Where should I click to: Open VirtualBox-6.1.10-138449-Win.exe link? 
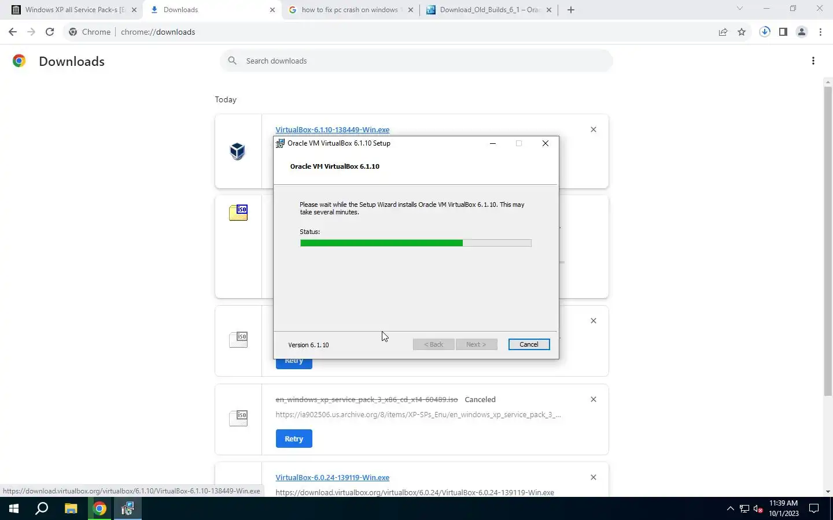click(x=333, y=129)
